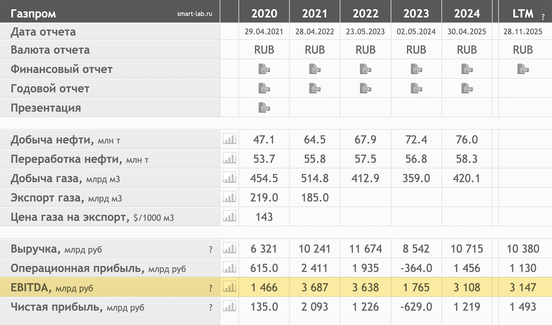The width and height of the screenshot is (552, 325).
Task: Open the Чистая прибыль chart icon
Action: pos(230,307)
